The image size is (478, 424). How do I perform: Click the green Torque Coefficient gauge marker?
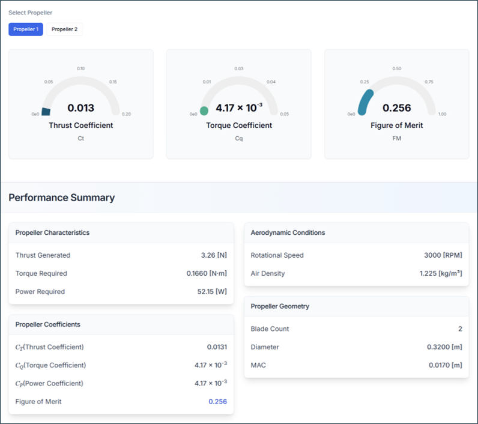click(204, 111)
